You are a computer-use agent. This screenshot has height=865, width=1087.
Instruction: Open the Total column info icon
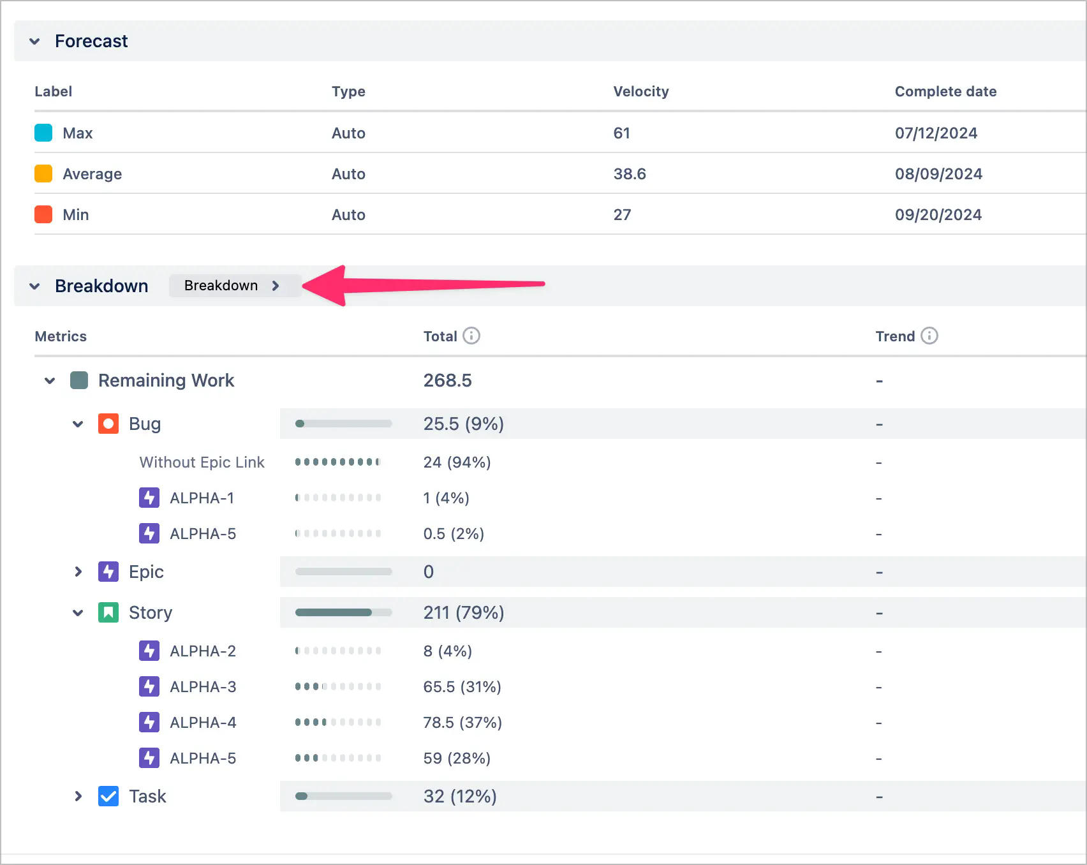[x=471, y=336]
